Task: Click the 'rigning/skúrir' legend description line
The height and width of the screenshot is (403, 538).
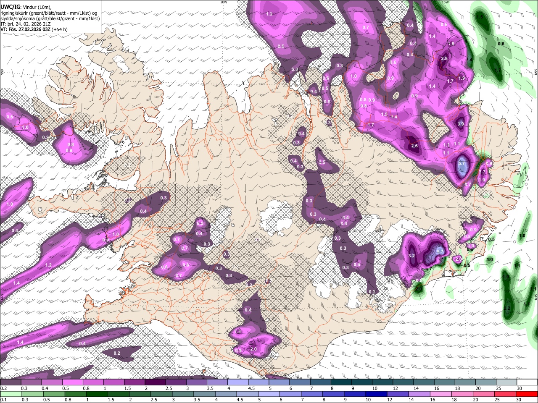Action: [49, 13]
